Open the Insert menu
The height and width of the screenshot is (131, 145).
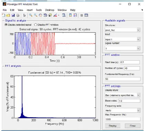pyautogui.click(x=30, y=10)
